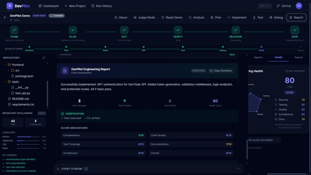The image size is (311, 175).
Task: Click the DevPilot lightning logo icon
Action: point(10,6)
